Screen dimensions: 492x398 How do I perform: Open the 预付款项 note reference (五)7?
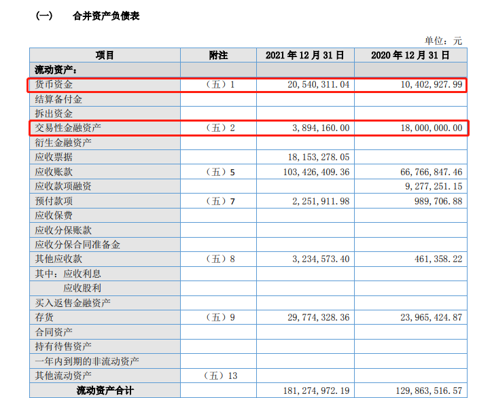coord(219,201)
